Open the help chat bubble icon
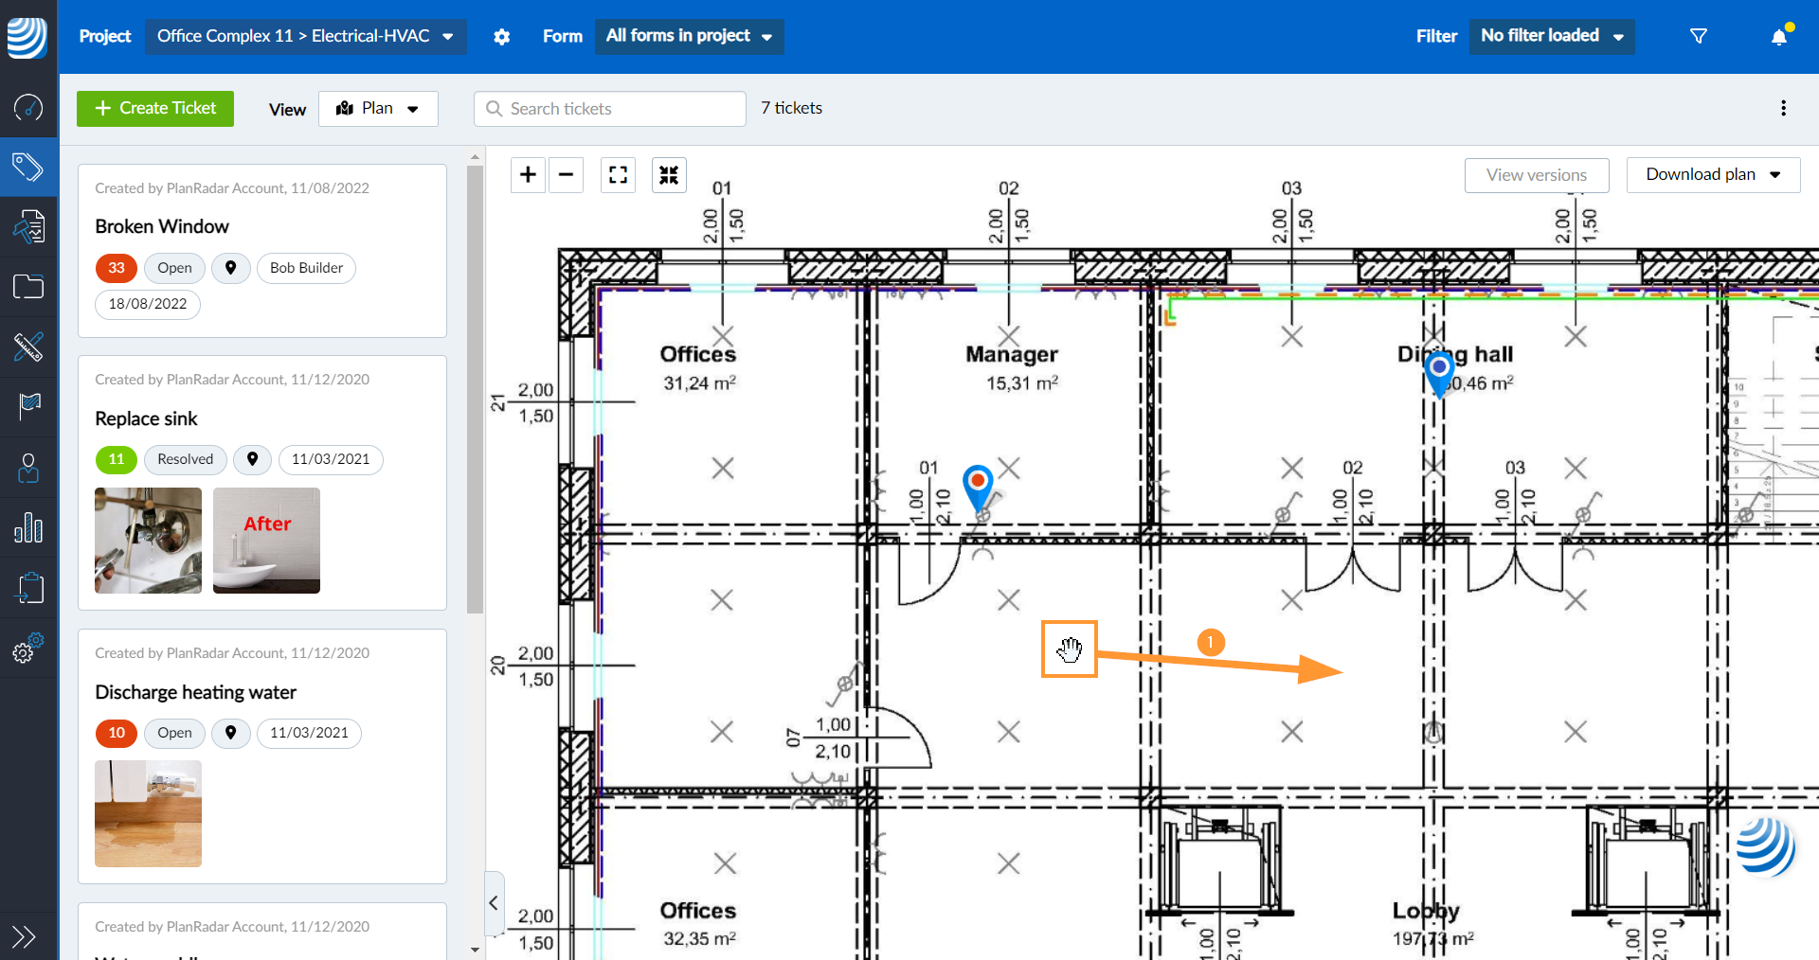This screenshot has height=960, width=1819. (x=1765, y=847)
